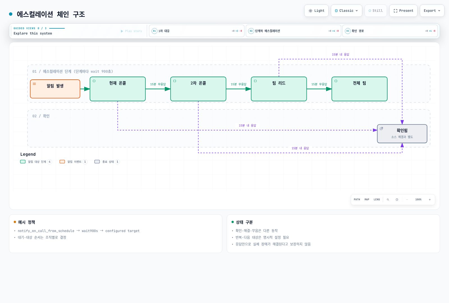Click the code icon on 2차 온콜

(x=175, y=81)
